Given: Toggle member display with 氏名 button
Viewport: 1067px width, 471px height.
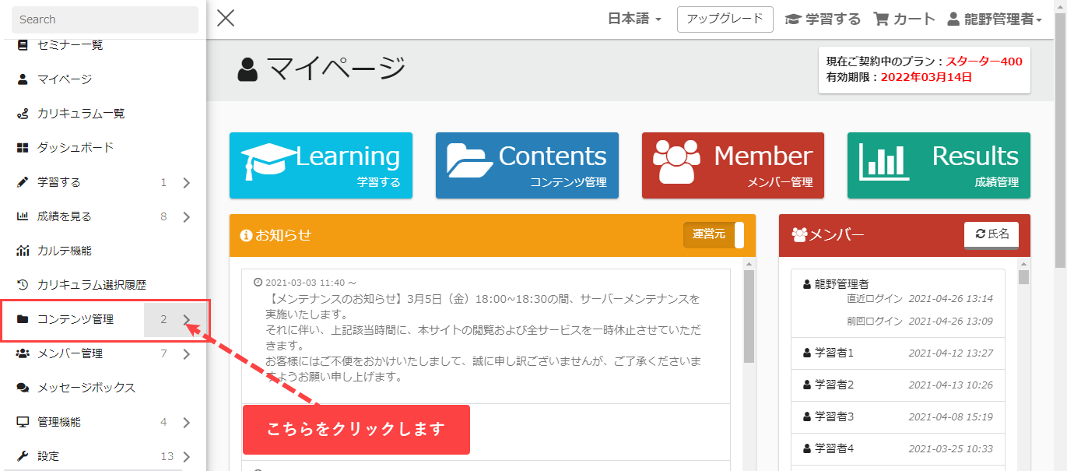Looking at the screenshot, I should tap(992, 234).
